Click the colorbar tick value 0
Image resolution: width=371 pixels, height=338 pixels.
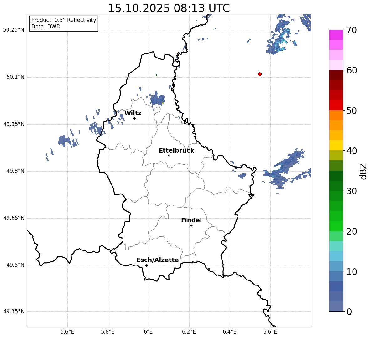(349, 311)
